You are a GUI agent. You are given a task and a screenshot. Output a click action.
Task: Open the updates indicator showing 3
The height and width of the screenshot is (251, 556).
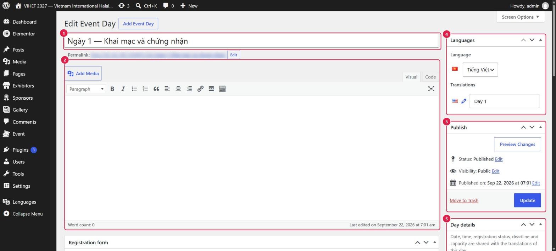click(x=124, y=6)
